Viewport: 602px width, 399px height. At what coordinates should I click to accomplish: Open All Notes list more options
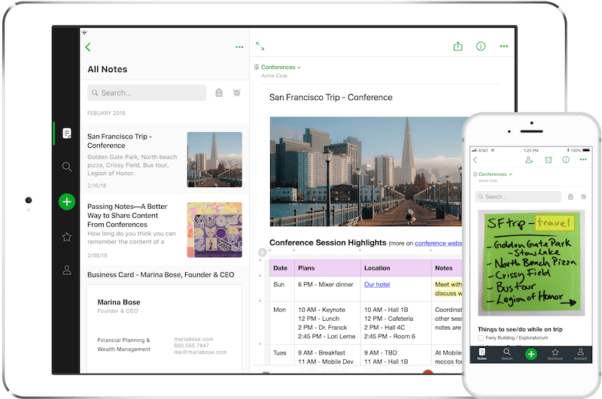pyautogui.click(x=239, y=47)
